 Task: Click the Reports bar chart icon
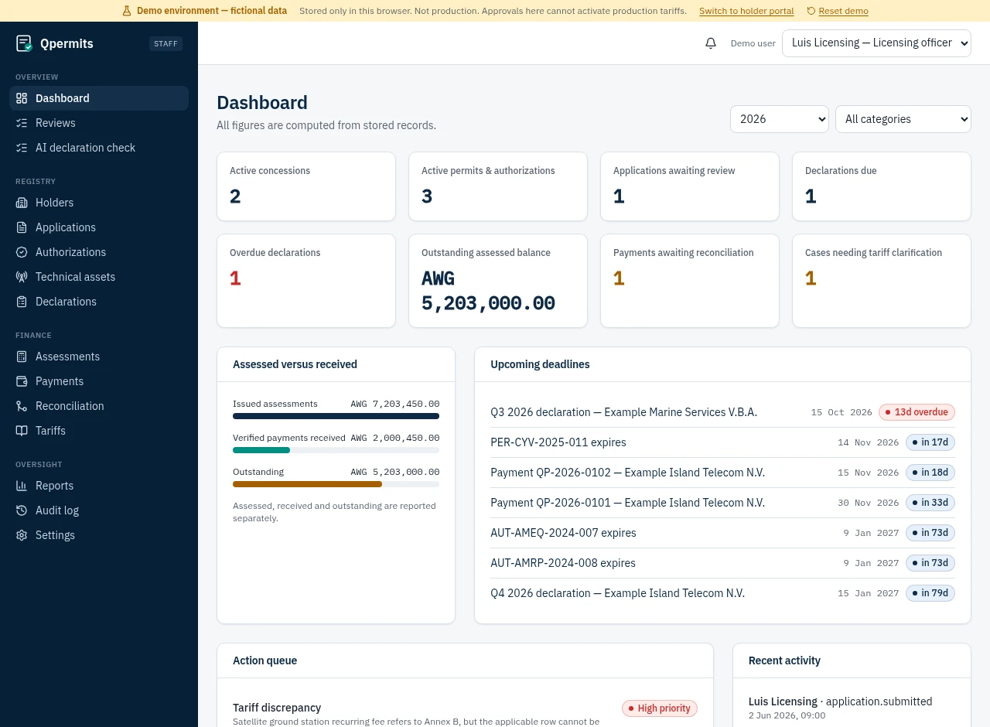(22, 486)
